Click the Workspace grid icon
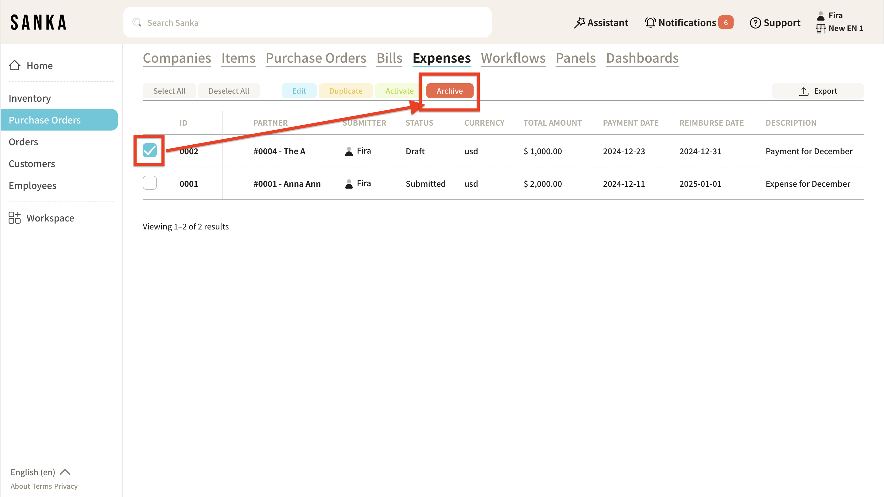This screenshot has width=884, height=497. coord(14,218)
